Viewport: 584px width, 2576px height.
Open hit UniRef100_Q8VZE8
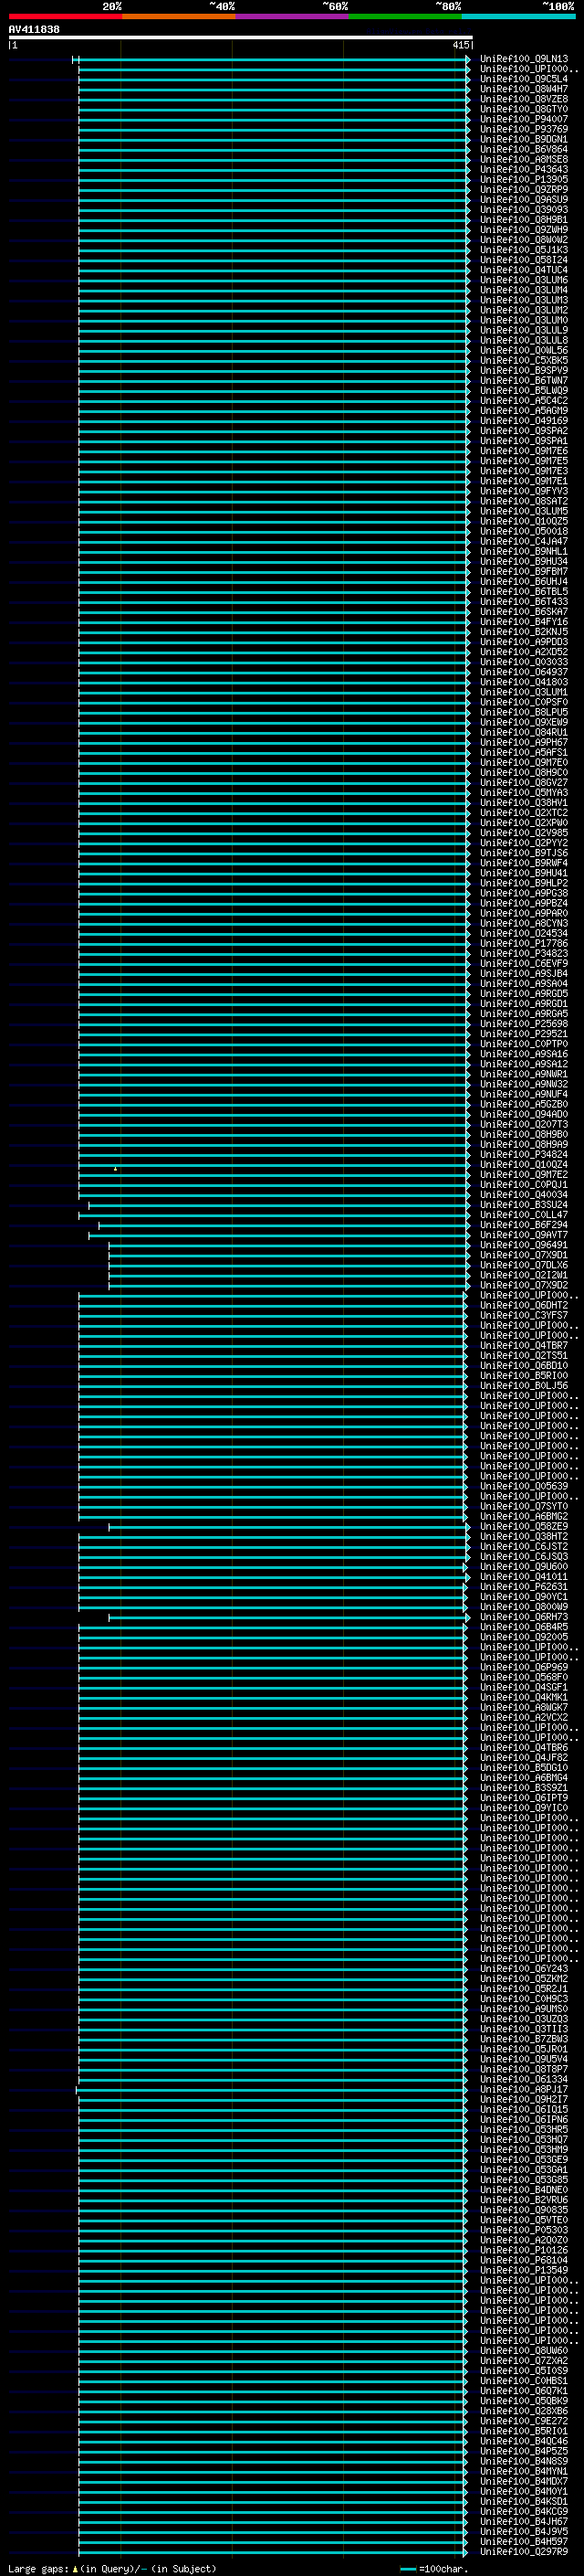tap(524, 99)
